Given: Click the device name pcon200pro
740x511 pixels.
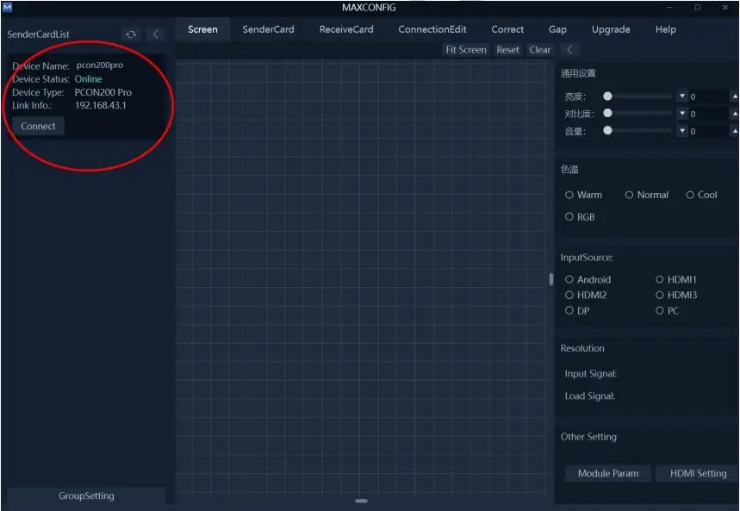Looking at the screenshot, I should [x=100, y=65].
